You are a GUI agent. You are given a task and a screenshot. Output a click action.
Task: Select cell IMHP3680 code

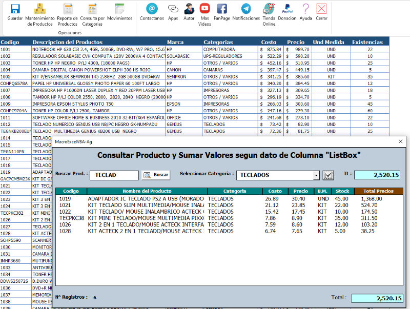[x=16, y=261]
